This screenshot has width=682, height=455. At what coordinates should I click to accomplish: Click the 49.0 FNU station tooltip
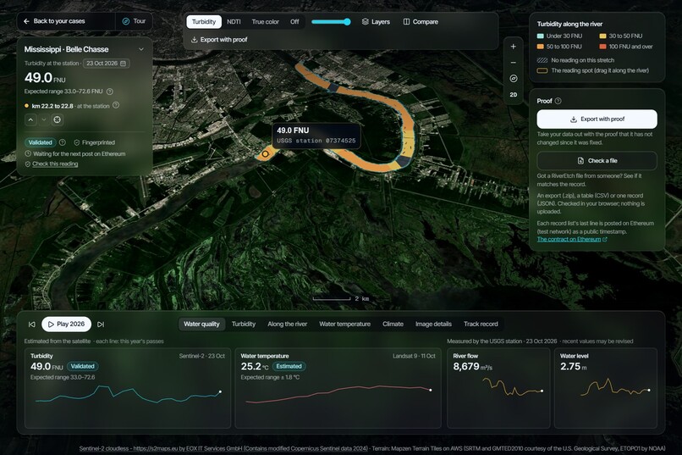click(316, 136)
